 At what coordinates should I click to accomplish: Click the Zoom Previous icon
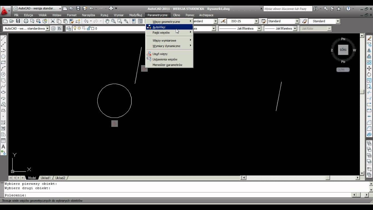(x=126, y=21)
